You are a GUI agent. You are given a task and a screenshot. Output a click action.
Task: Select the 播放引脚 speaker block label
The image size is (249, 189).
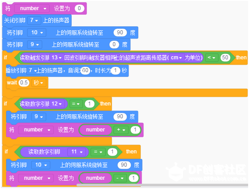pos(16,70)
